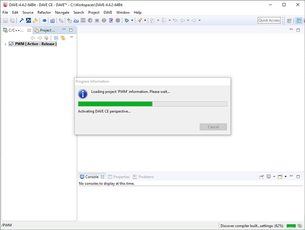Viewport: 305px width, 230px height.
Task: Minimize the project explorer panel
Action: [64, 30]
